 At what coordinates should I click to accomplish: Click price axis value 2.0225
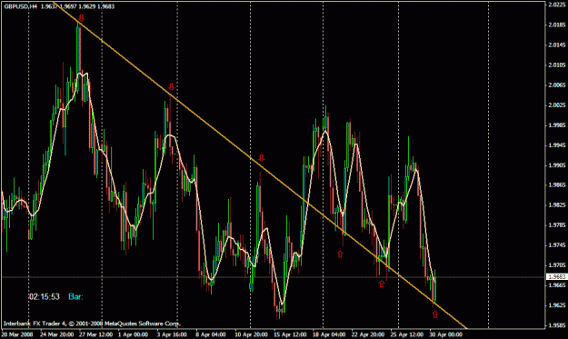pyautogui.click(x=557, y=5)
